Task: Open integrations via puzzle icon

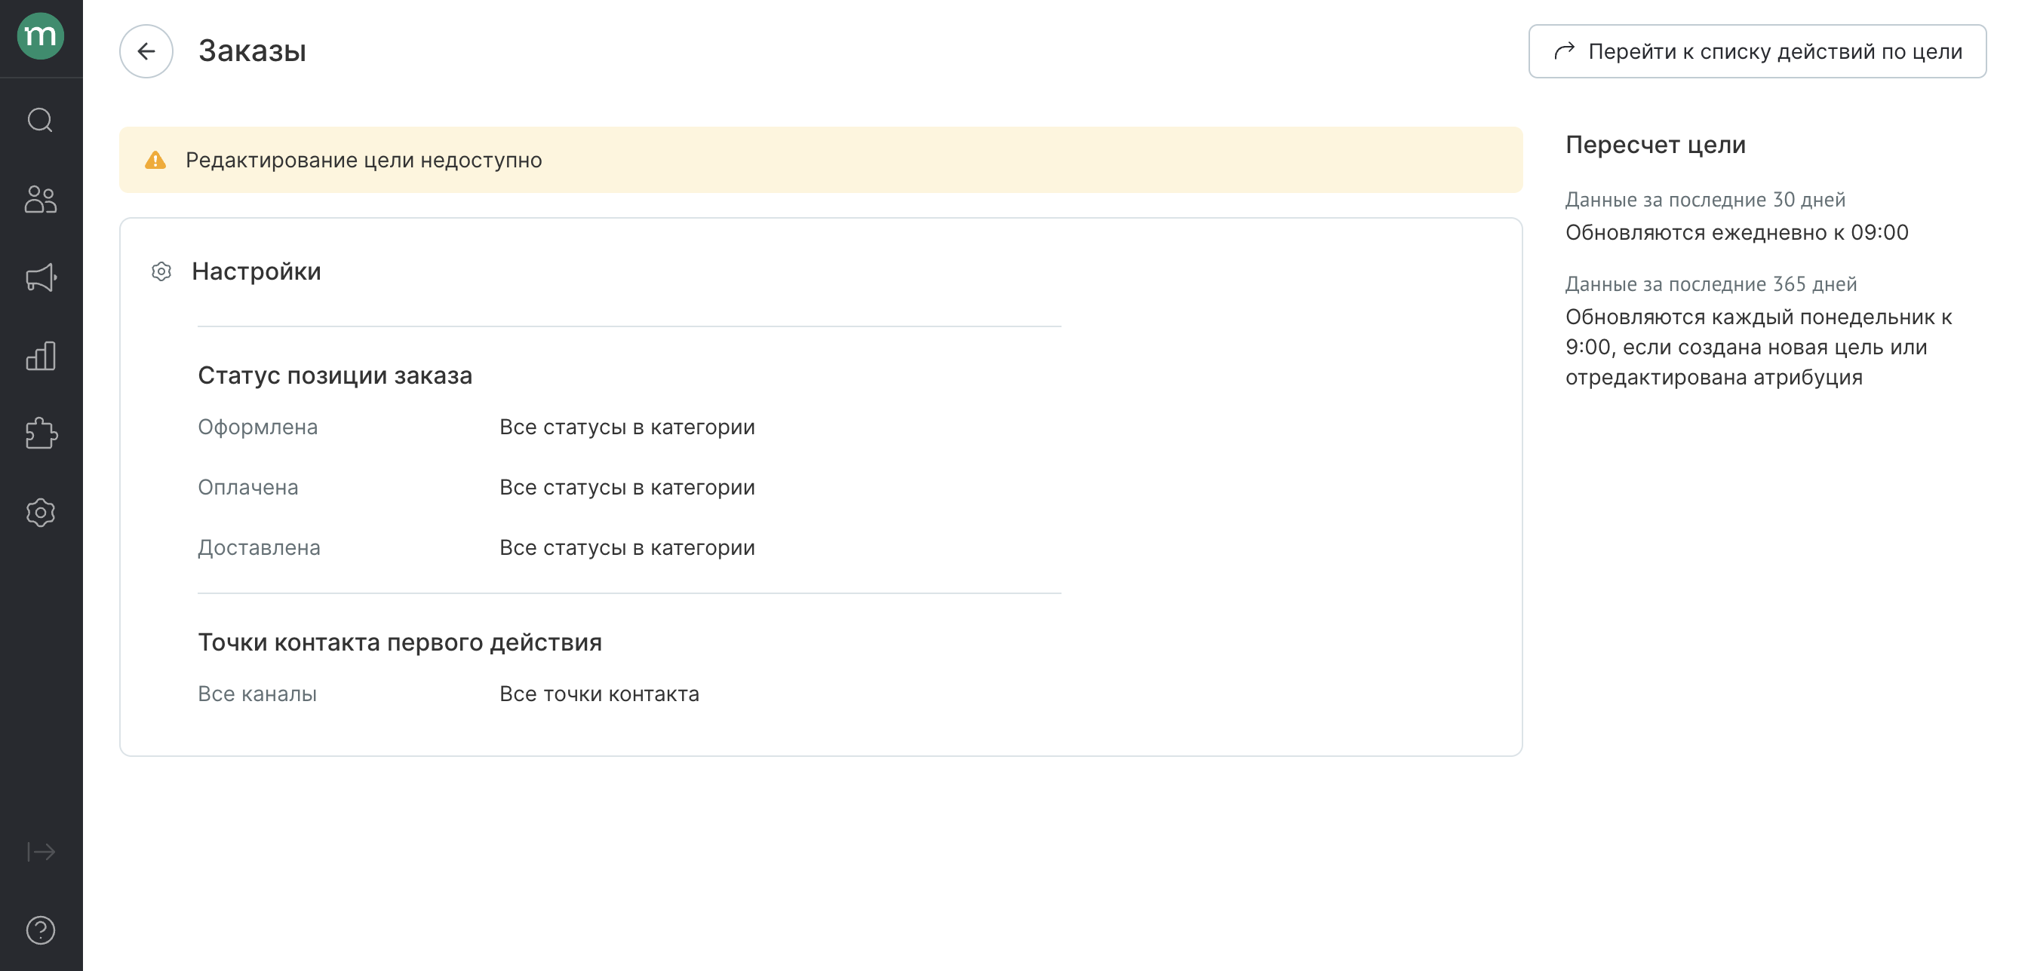Action: point(40,433)
